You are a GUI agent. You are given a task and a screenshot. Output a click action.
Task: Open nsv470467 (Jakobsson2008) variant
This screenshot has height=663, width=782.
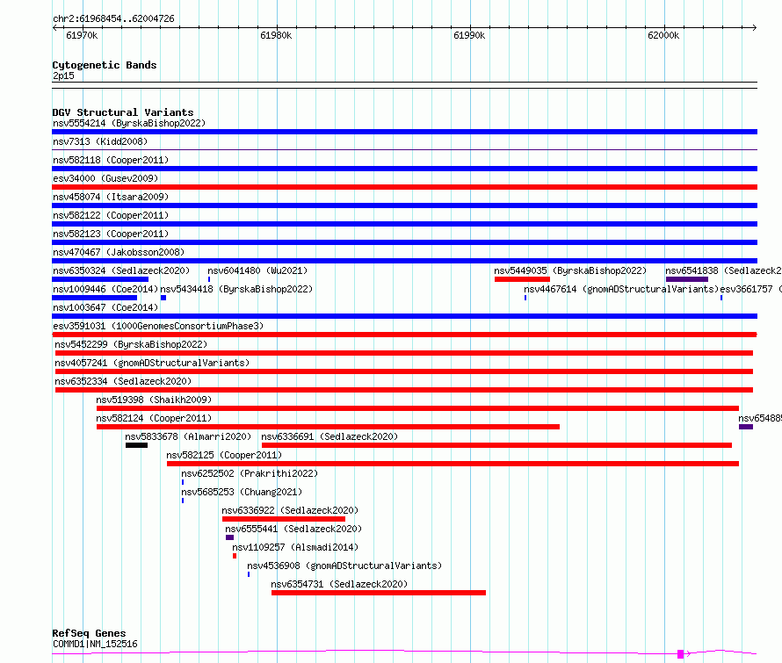point(119,252)
